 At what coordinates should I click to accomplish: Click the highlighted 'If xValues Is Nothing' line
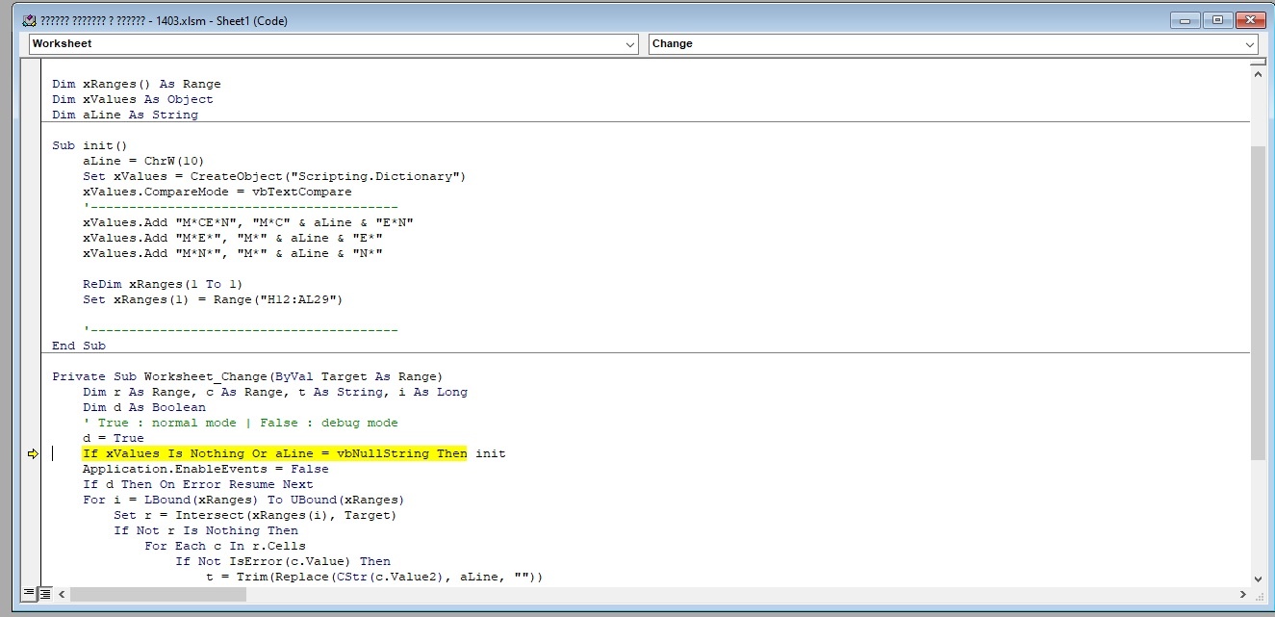point(294,453)
